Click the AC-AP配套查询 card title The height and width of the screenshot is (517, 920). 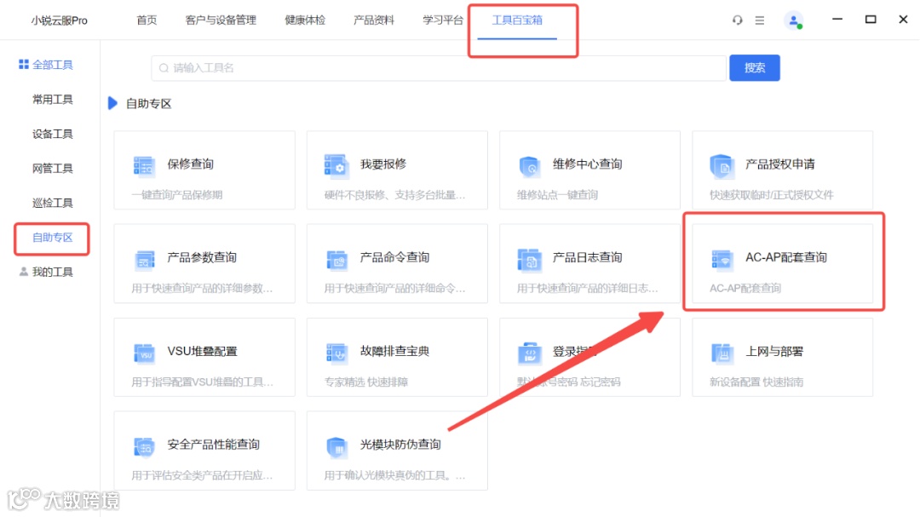(x=785, y=257)
